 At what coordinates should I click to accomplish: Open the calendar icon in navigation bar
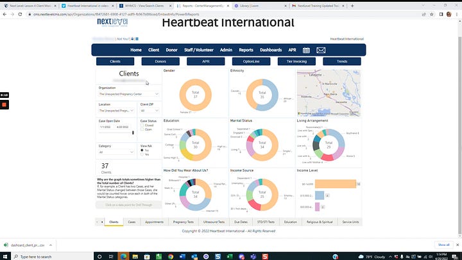pyautogui.click(x=306, y=51)
